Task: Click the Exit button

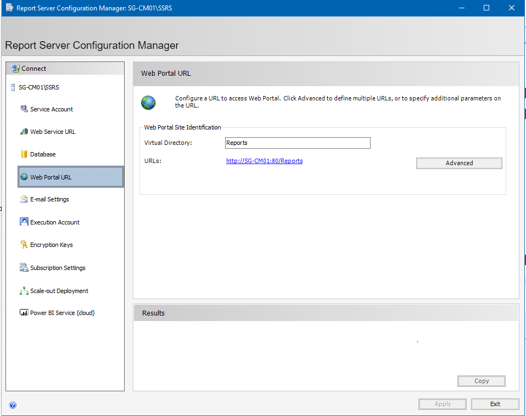Action: tap(495, 404)
